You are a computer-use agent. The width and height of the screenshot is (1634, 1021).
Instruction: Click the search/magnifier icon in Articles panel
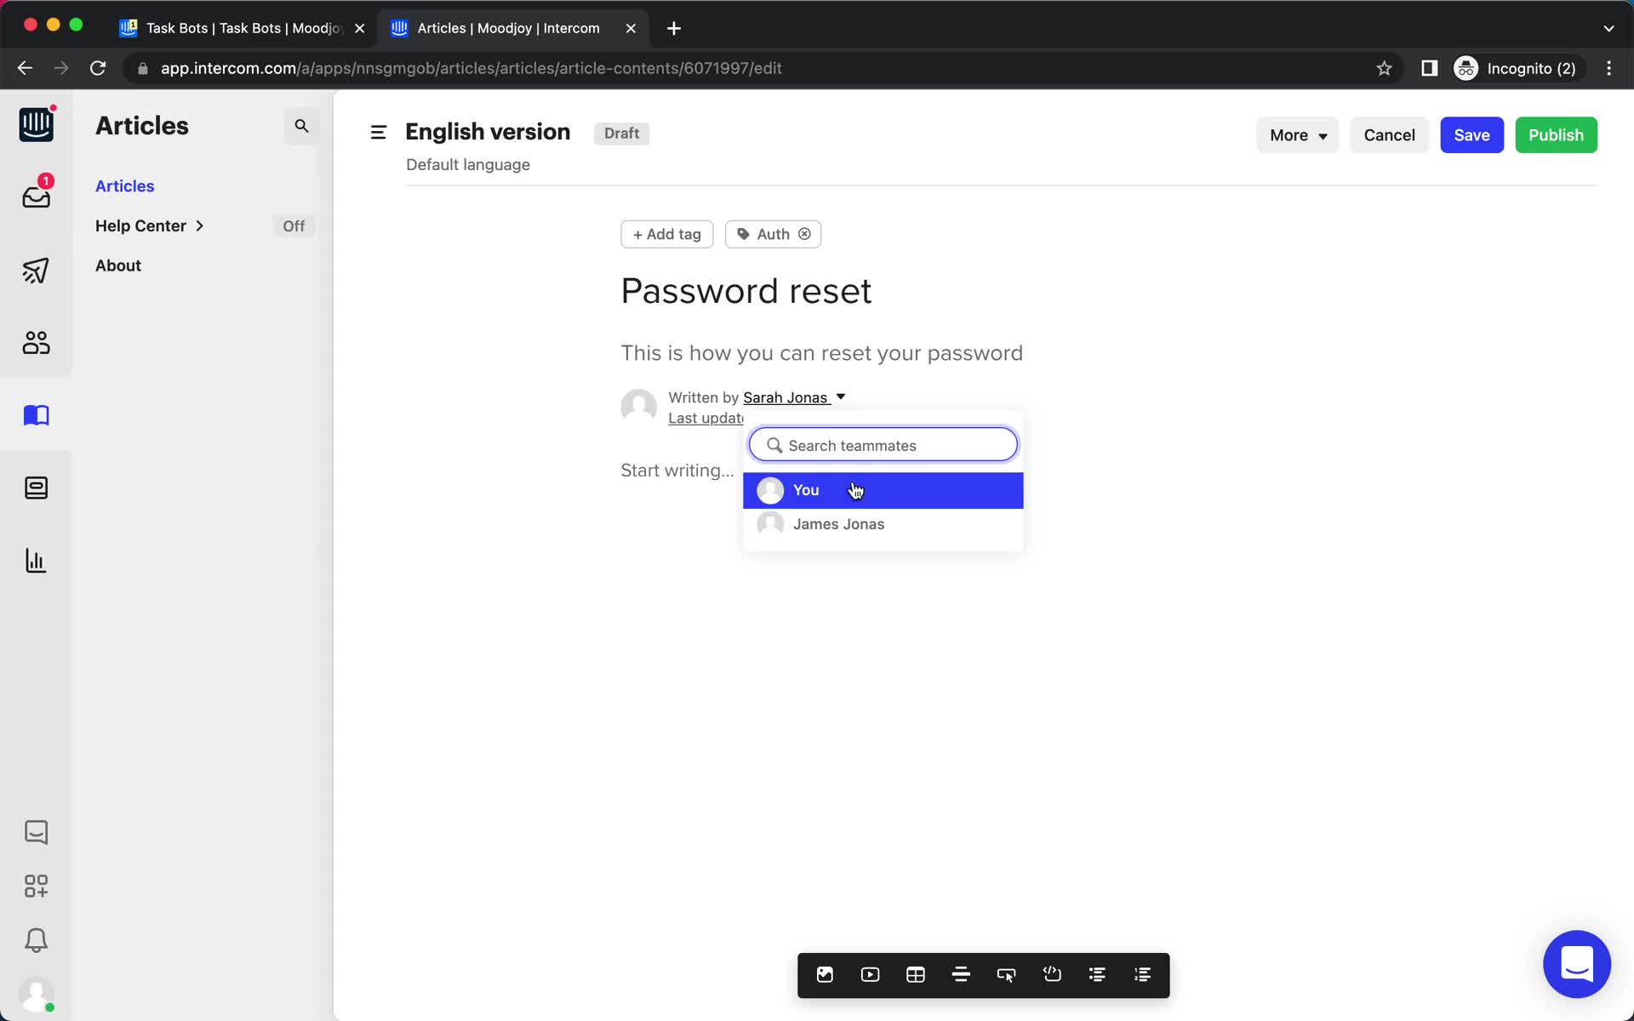(302, 126)
